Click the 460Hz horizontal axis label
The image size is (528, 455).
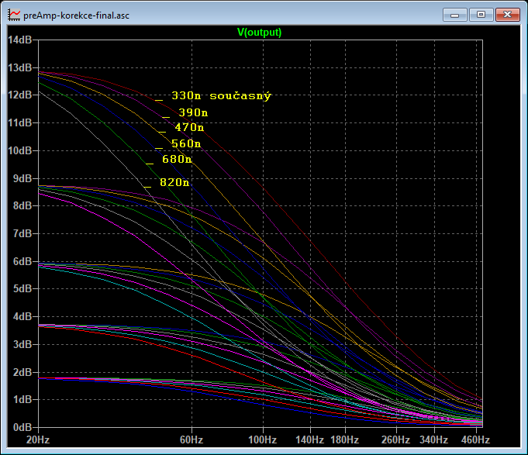[476, 439]
